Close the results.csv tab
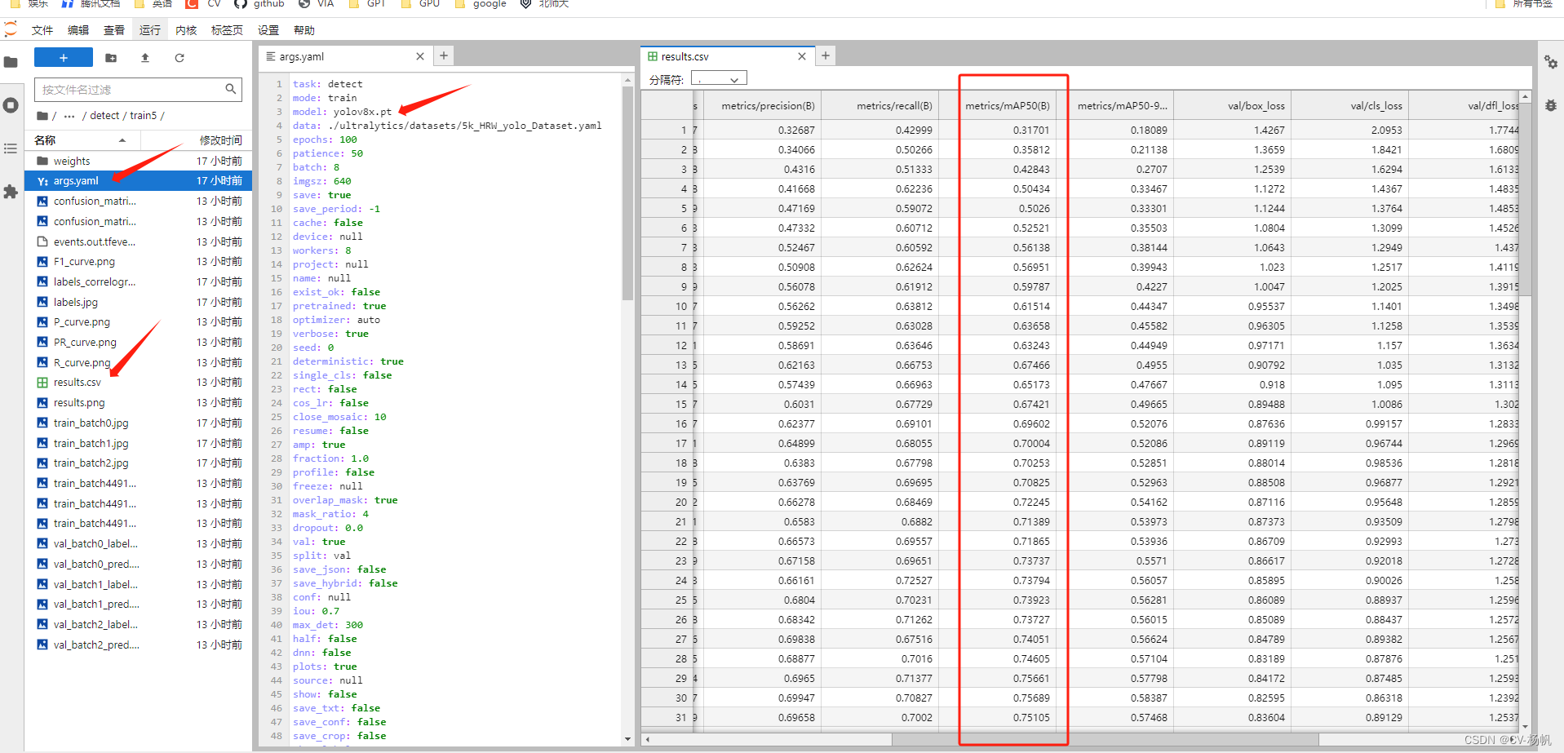1564x753 pixels. coord(802,56)
